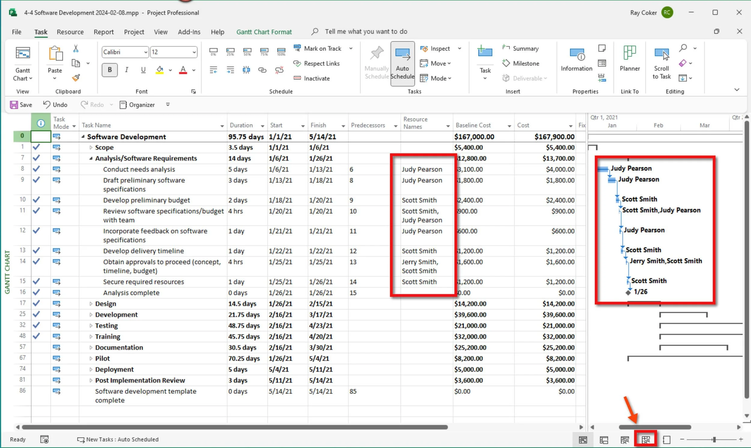This screenshot has height=448, width=751.
Task: Link the selected tasks
Action: pyautogui.click(x=262, y=70)
